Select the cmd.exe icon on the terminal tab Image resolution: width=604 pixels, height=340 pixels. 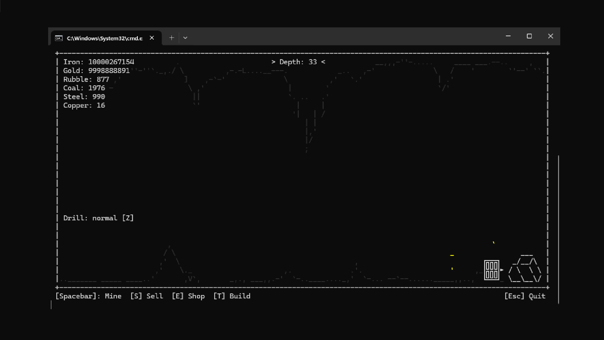(x=59, y=38)
